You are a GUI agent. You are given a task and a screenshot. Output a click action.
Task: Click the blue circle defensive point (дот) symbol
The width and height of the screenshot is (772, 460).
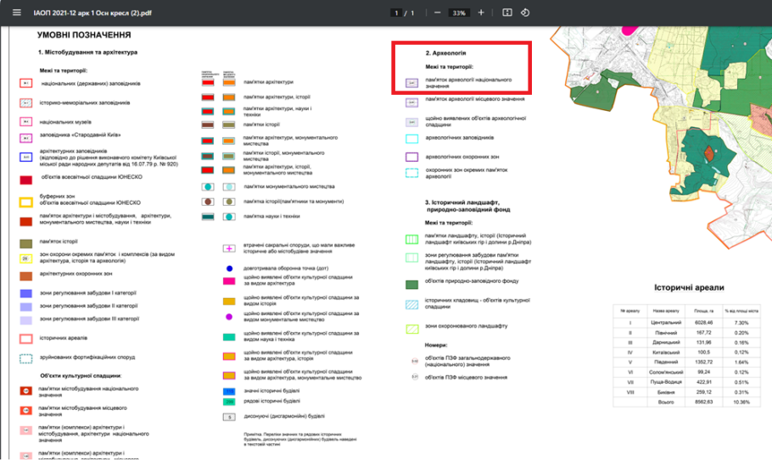tap(229, 269)
